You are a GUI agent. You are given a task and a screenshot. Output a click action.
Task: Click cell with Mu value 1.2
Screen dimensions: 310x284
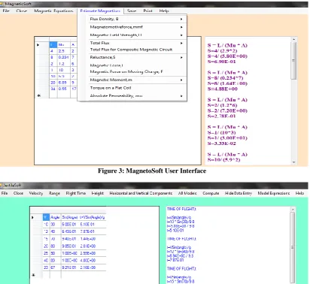coord(64,64)
